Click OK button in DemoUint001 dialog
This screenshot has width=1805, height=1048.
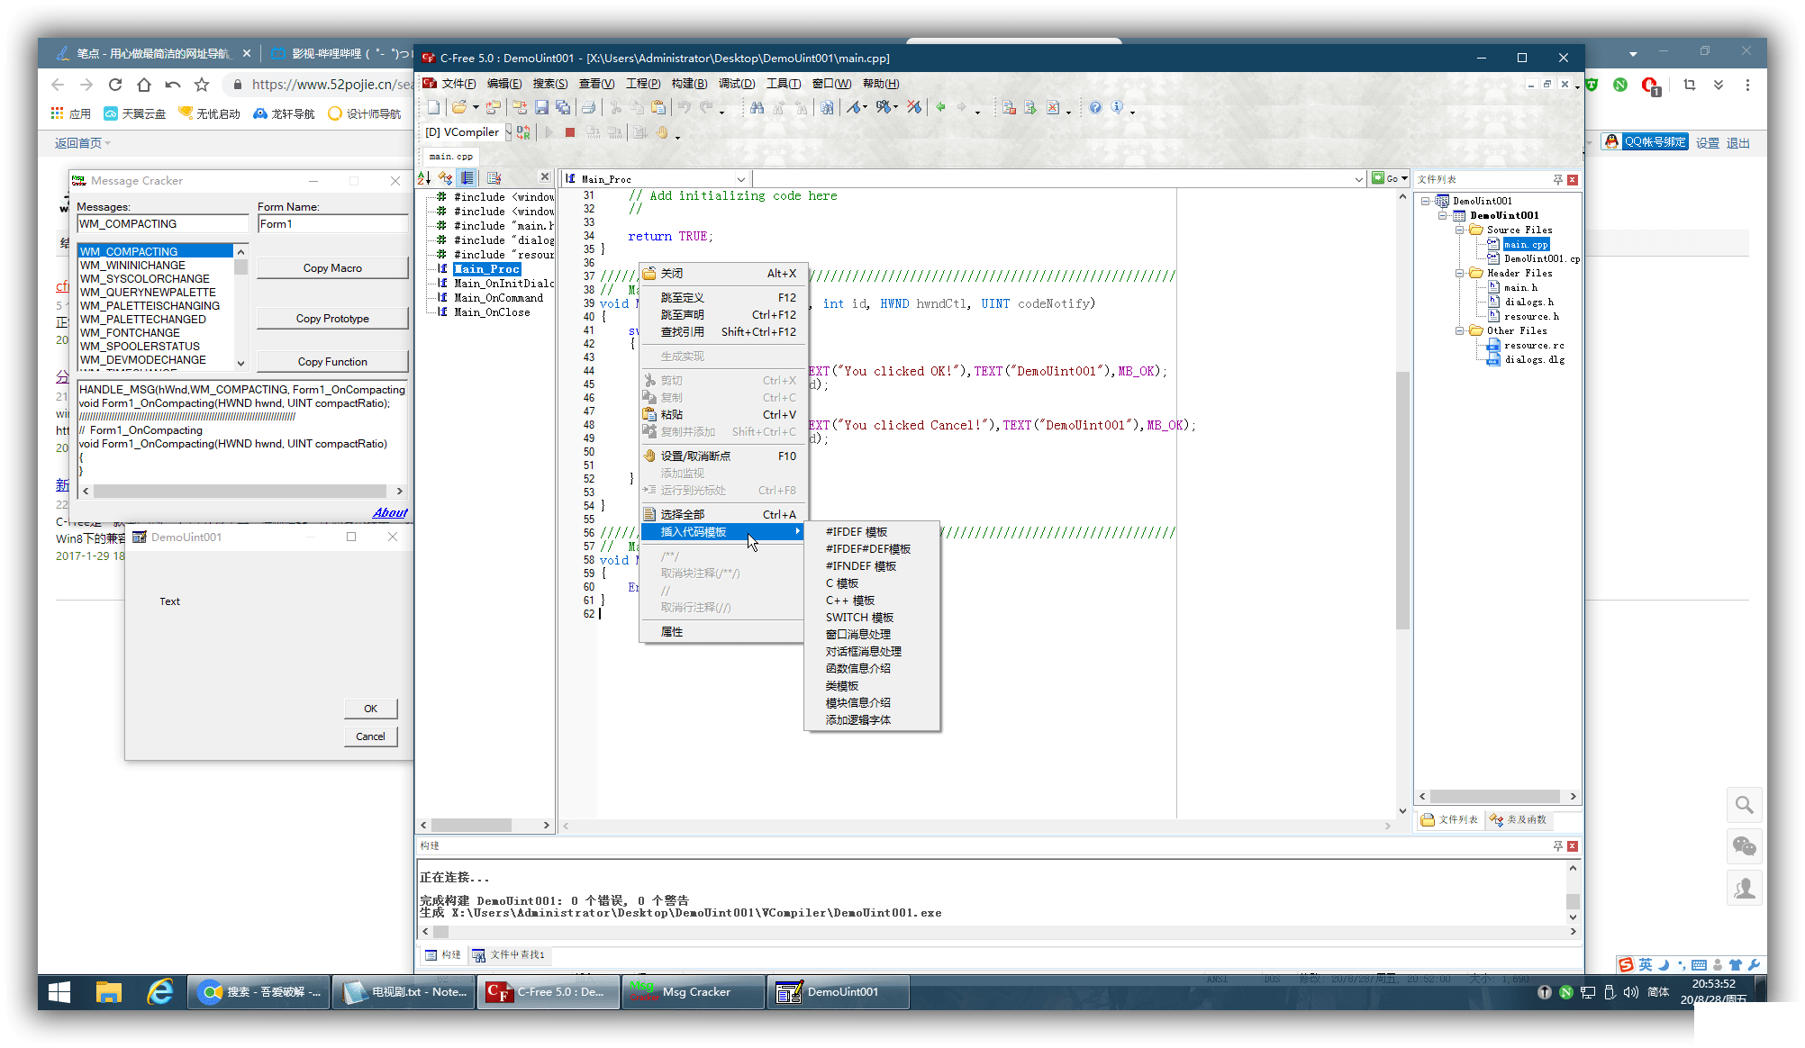click(x=370, y=709)
